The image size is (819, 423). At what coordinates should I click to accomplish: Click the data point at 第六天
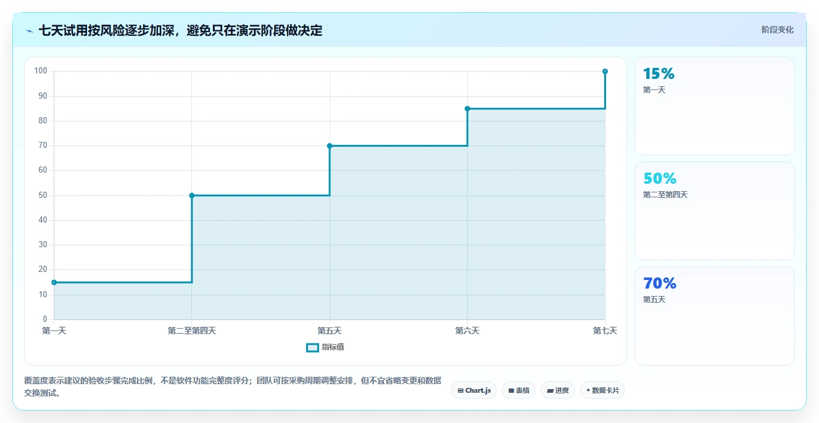pos(467,109)
